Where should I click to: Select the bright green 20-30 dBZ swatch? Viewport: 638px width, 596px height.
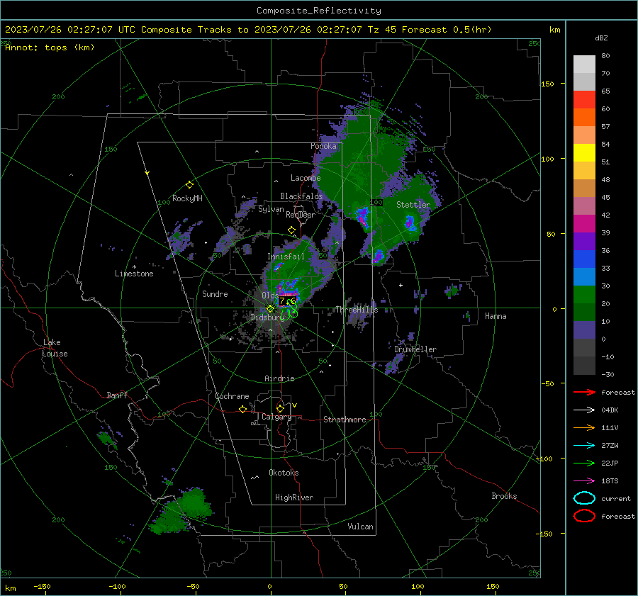[x=584, y=295]
